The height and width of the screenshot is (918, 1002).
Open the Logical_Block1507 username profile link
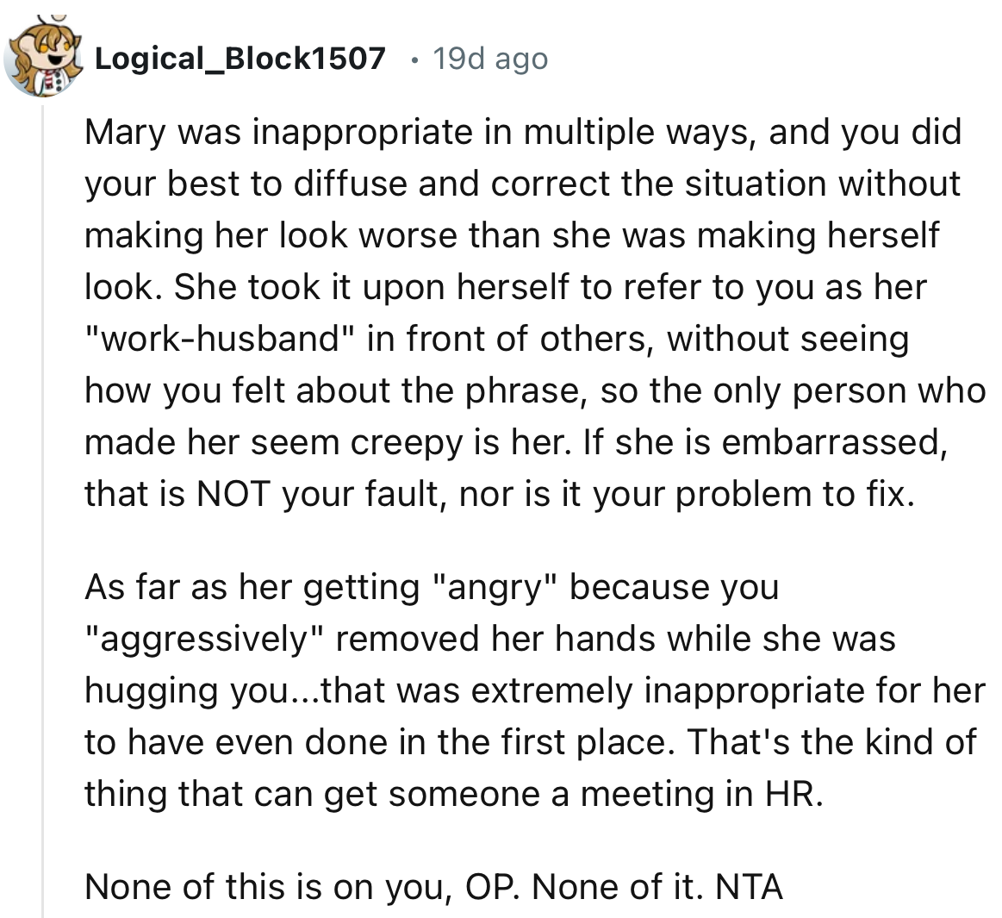239,58
